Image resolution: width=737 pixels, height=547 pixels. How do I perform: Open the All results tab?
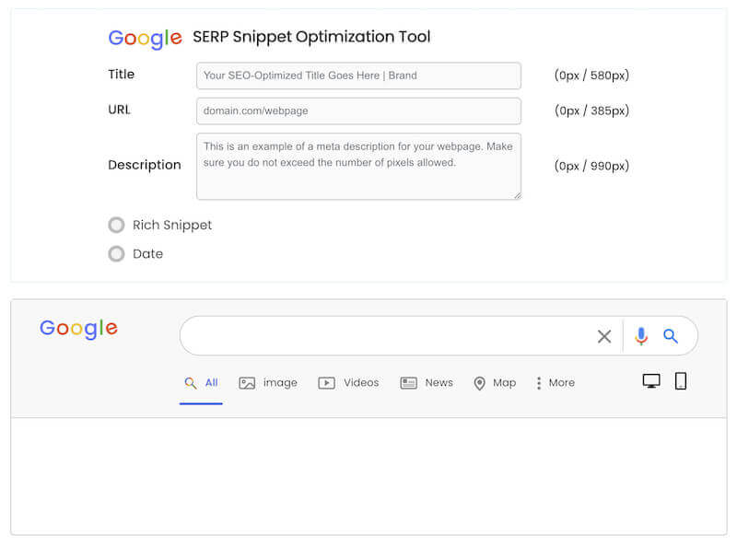click(201, 383)
